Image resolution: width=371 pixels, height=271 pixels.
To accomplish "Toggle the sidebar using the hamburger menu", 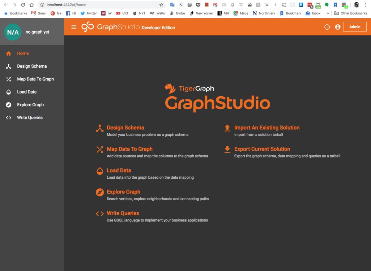I will click(74, 27).
